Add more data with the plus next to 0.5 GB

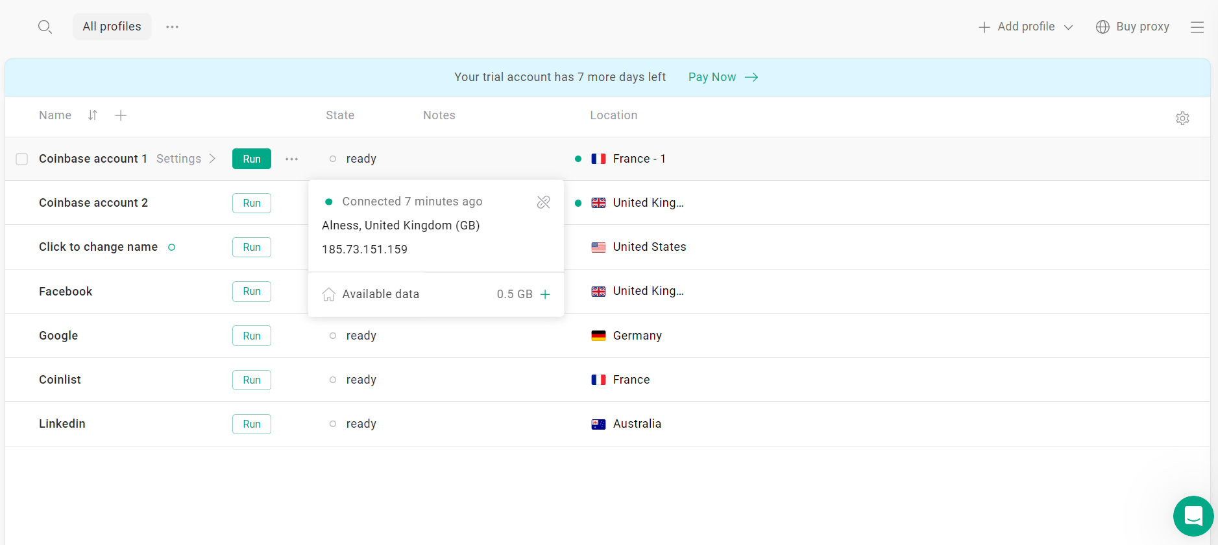coord(545,294)
